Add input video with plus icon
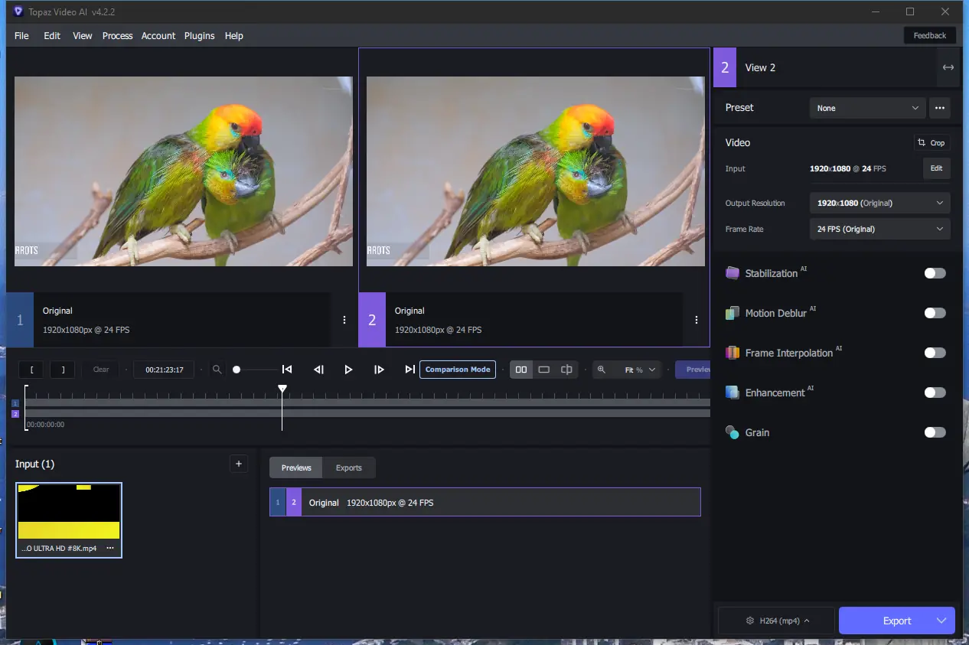Screen dimensions: 969x645 tap(238, 464)
